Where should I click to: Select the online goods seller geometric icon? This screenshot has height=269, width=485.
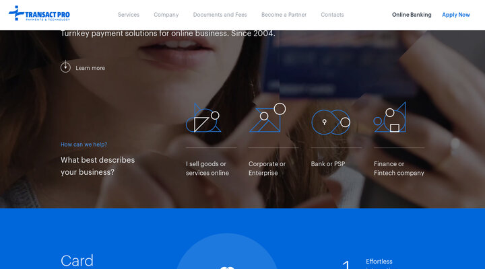coord(203,118)
